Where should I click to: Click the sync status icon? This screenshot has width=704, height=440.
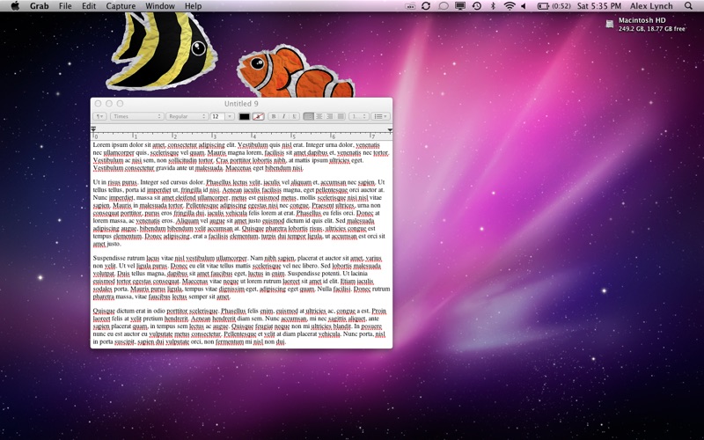click(x=426, y=6)
